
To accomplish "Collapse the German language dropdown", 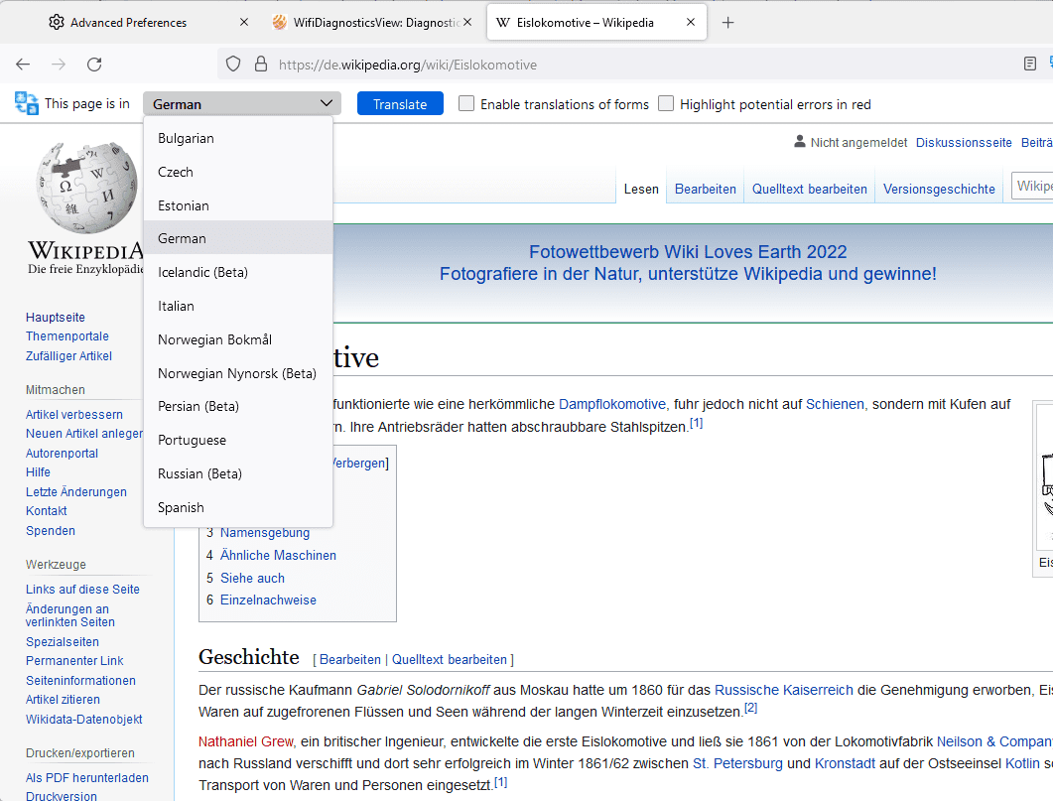I will point(242,104).
